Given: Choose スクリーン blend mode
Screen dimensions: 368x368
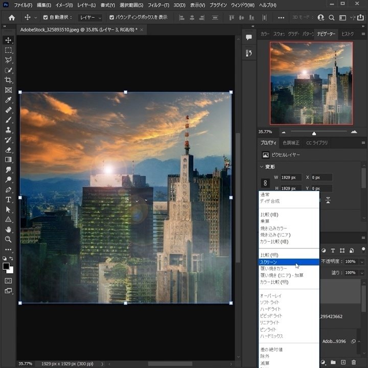Looking at the screenshot, I should [x=289, y=262].
